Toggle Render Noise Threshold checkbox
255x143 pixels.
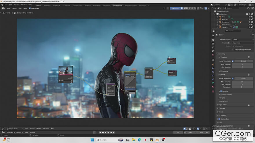(x=233, y=79)
